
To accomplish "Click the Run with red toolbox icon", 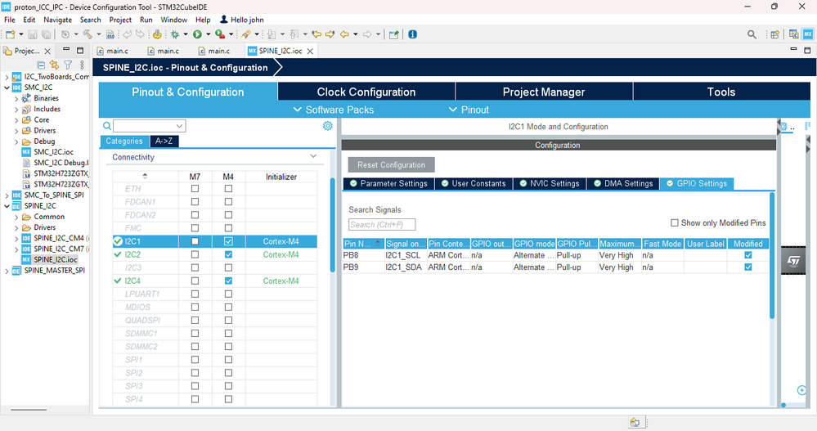I will pos(220,34).
